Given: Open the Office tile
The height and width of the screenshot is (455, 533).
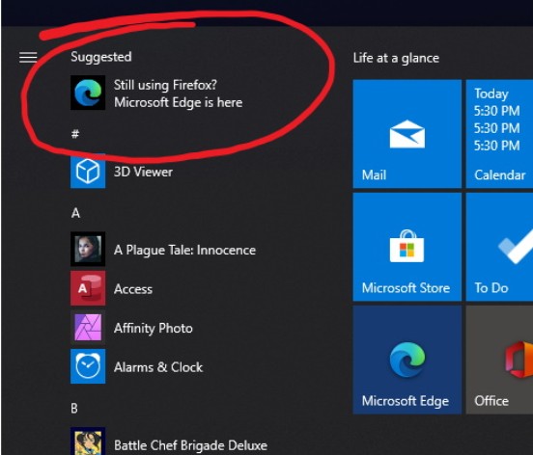Looking at the screenshot, I should point(499,360).
